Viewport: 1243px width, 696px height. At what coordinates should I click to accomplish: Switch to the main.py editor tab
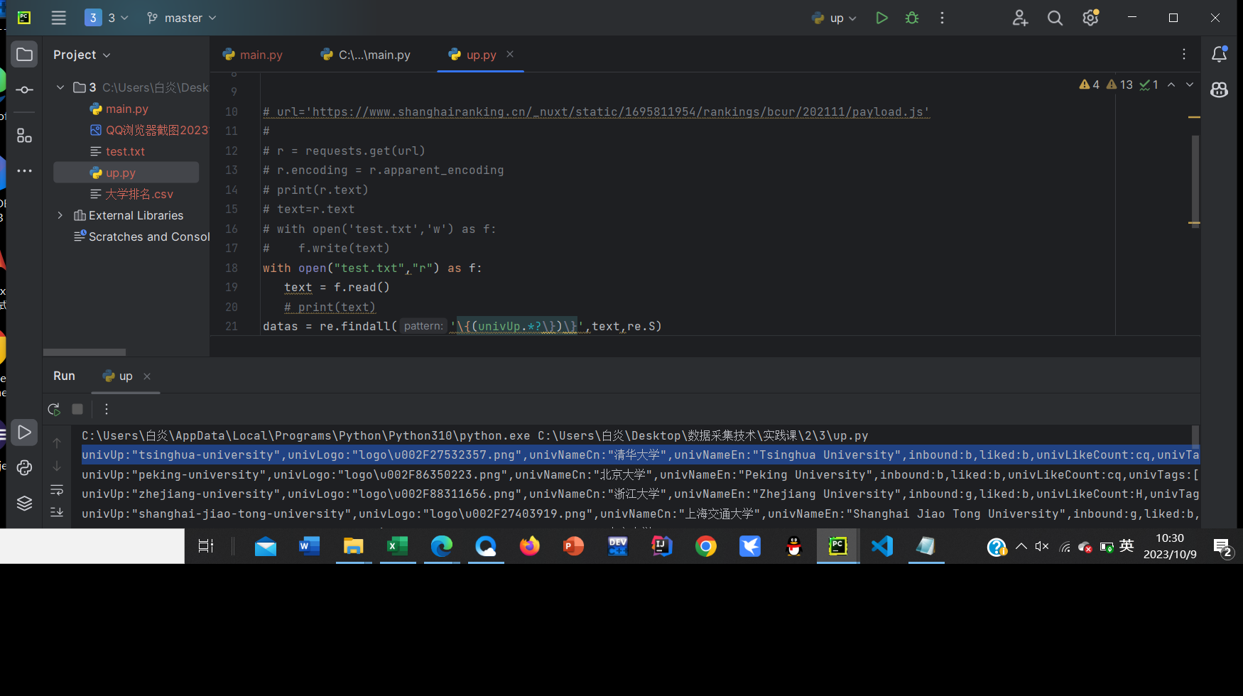click(253, 55)
